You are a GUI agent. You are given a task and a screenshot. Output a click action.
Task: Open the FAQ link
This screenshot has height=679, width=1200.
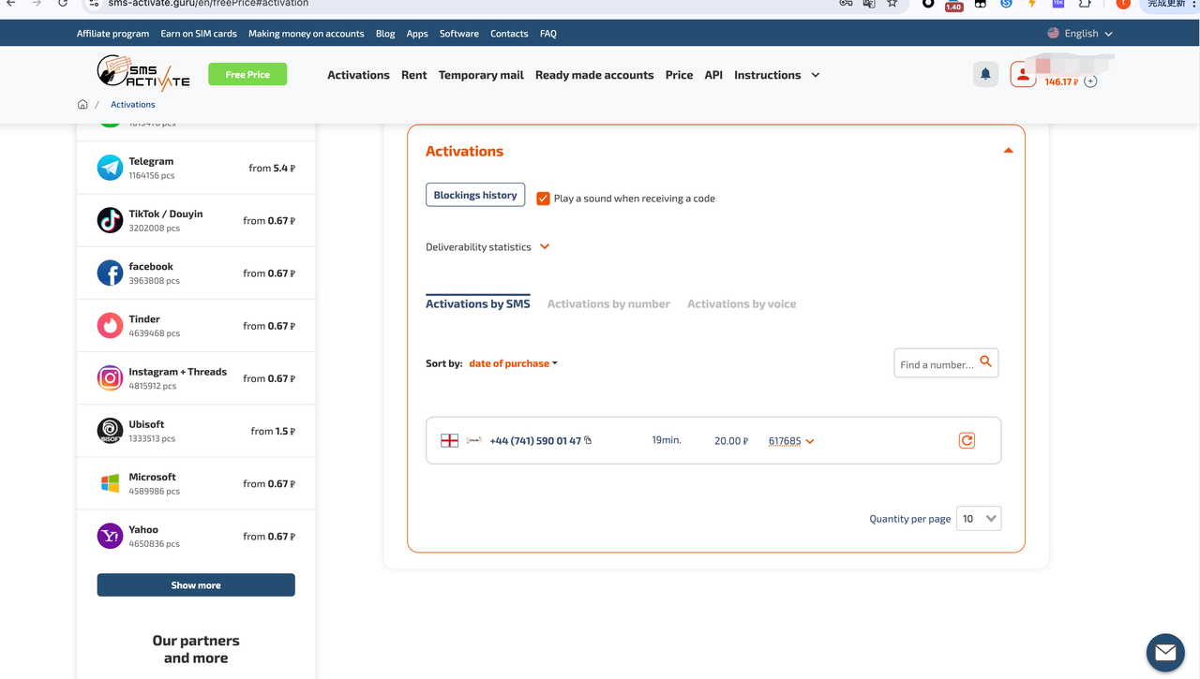(548, 33)
